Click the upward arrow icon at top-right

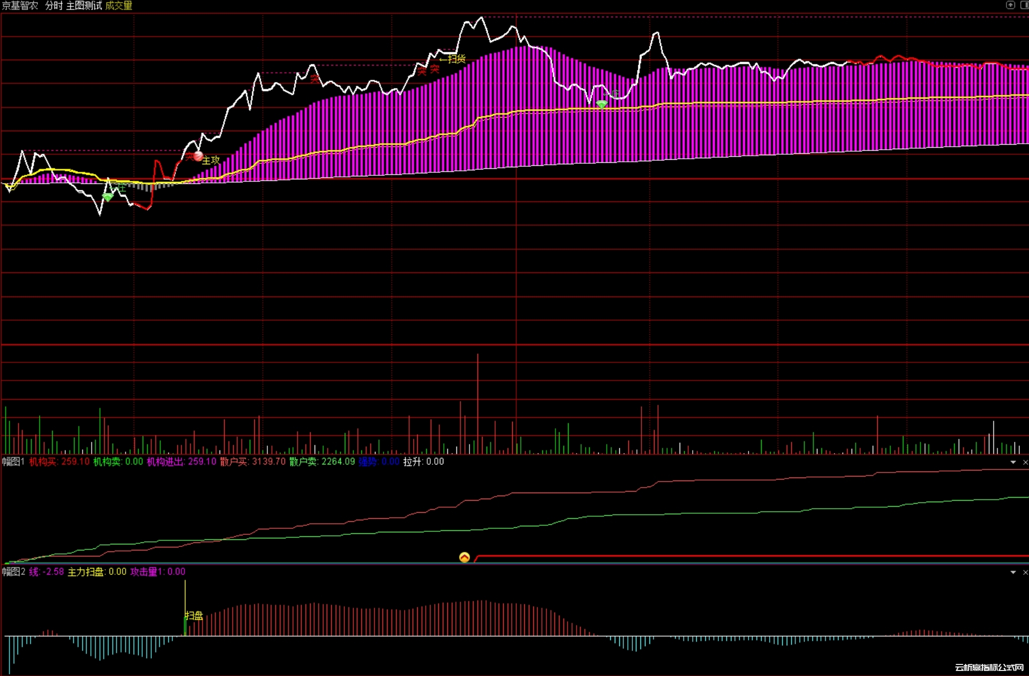pyautogui.click(x=1010, y=5)
